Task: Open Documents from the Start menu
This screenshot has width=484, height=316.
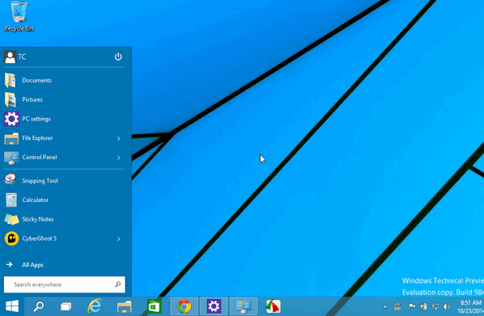Action: click(x=64, y=80)
